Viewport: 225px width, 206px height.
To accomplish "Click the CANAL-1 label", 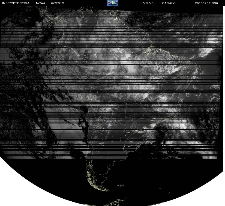I will click(x=169, y=3).
